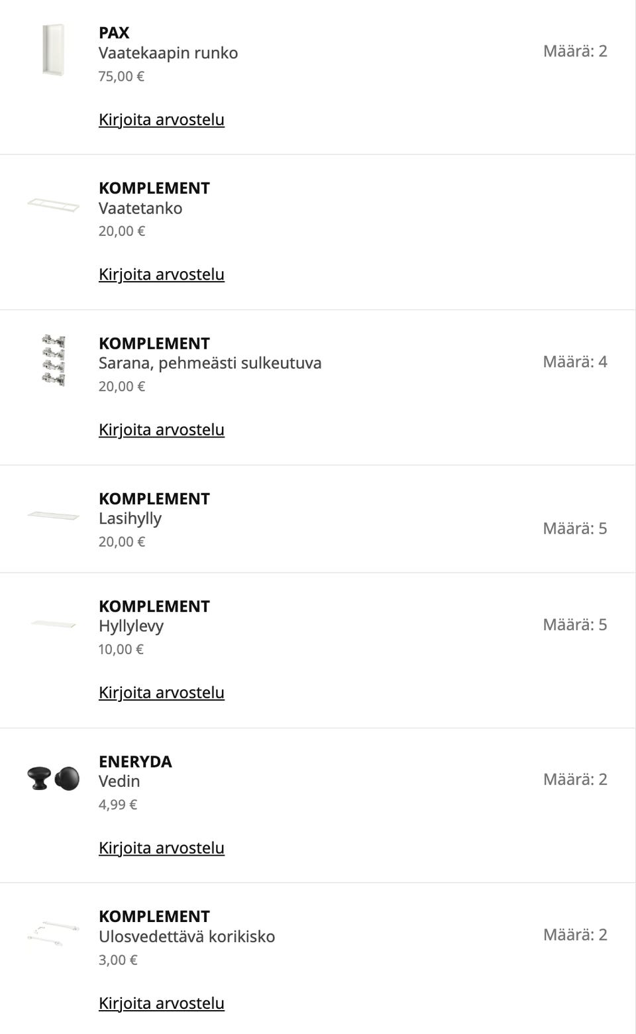Screen dimensions: 636x1034
Task: Click the Sarana, pehmeästi sulkeutuva description
Action: [x=210, y=363]
